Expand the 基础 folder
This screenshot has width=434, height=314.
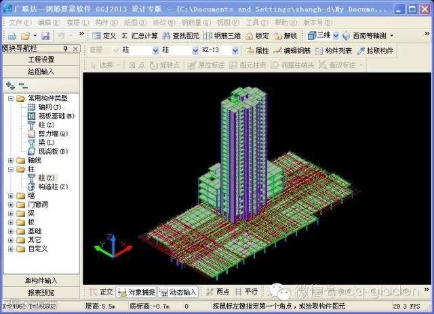(11, 231)
